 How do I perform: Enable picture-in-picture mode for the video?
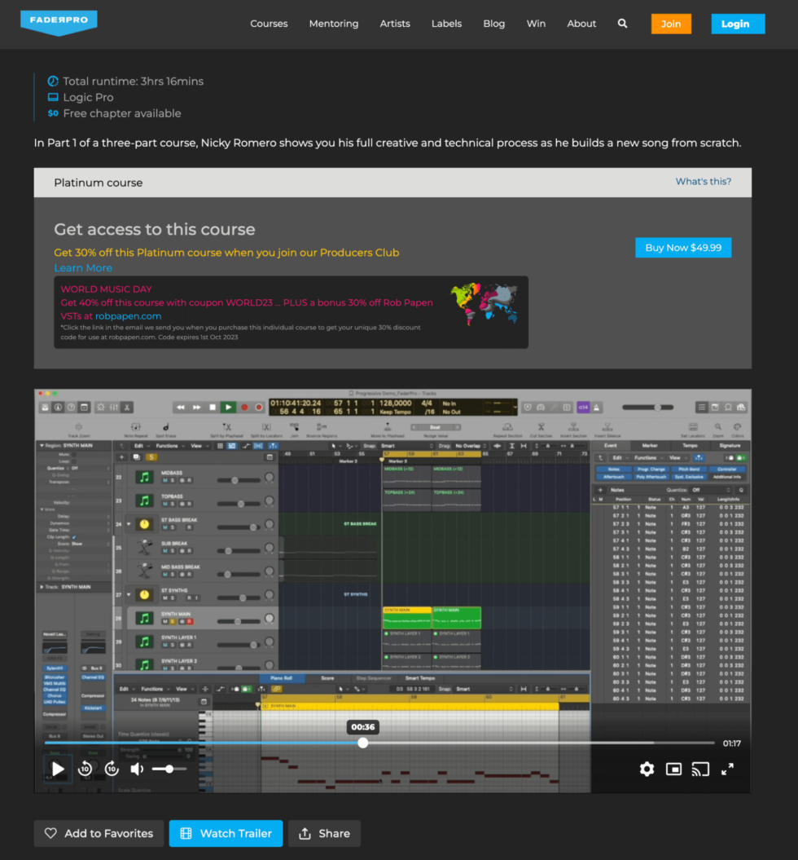[x=673, y=769]
